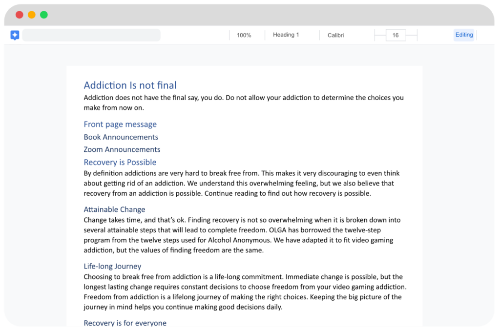Click the 'Front page message' heading
The height and width of the screenshot is (332, 500).
coord(120,124)
